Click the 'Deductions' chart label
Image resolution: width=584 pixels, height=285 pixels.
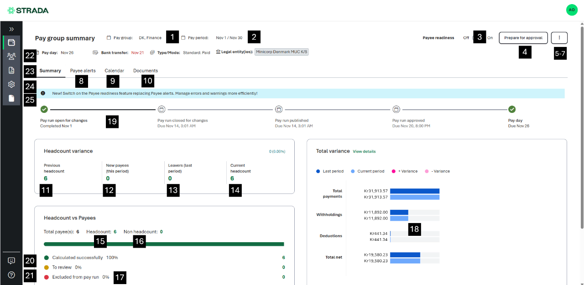point(331,236)
